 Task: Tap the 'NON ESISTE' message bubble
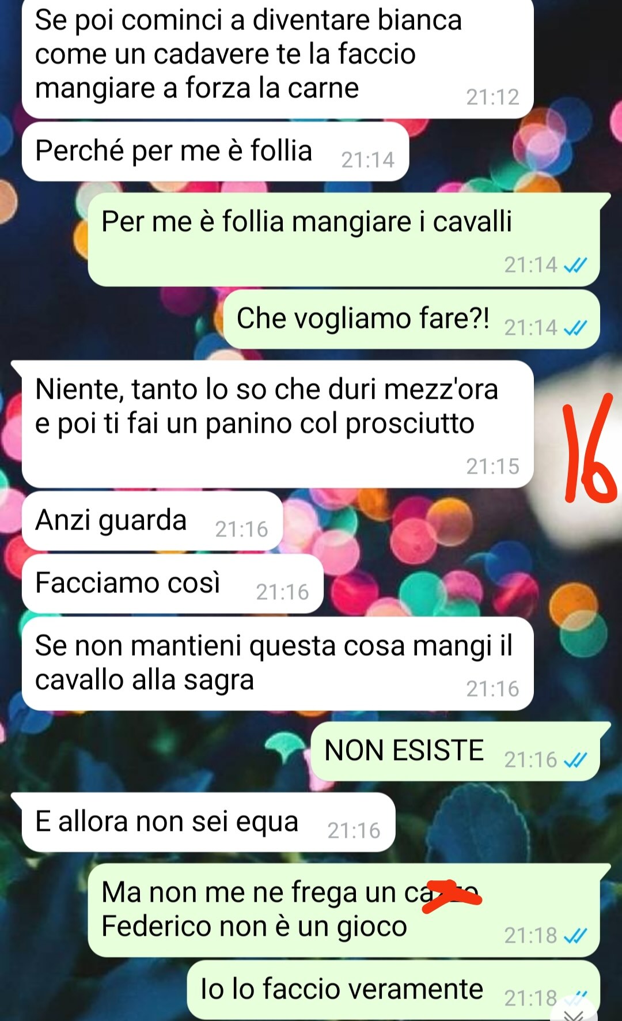click(456, 751)
